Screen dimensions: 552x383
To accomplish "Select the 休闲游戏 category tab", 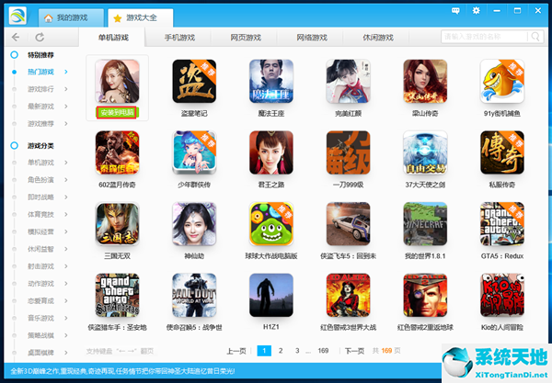I will click(378, 38).
